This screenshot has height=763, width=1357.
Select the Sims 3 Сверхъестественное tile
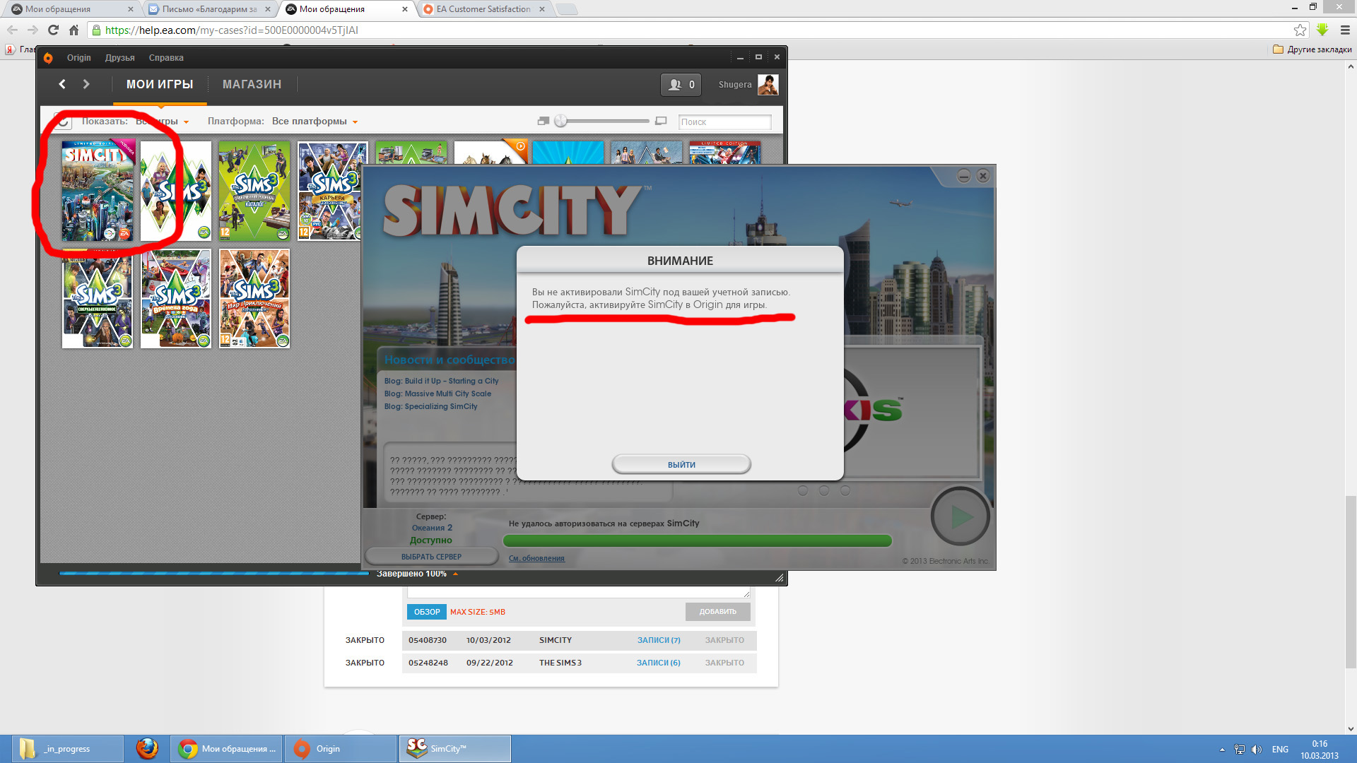98,298
